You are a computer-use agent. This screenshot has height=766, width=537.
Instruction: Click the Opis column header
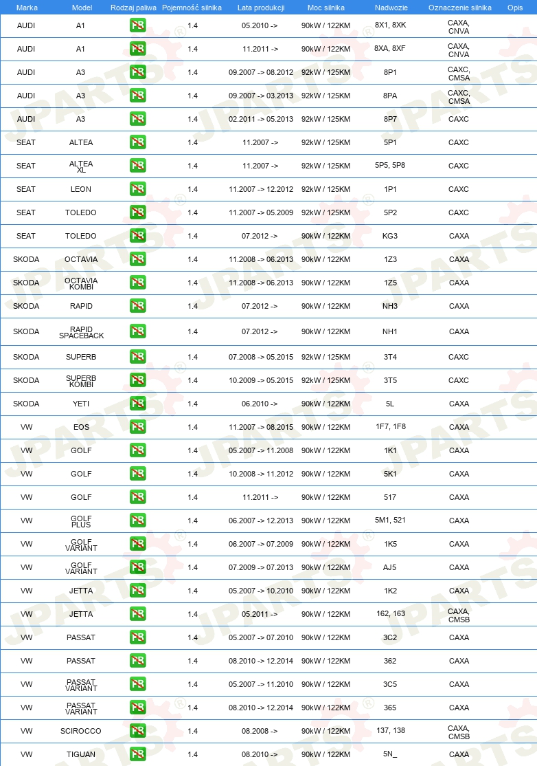[515, 8]
